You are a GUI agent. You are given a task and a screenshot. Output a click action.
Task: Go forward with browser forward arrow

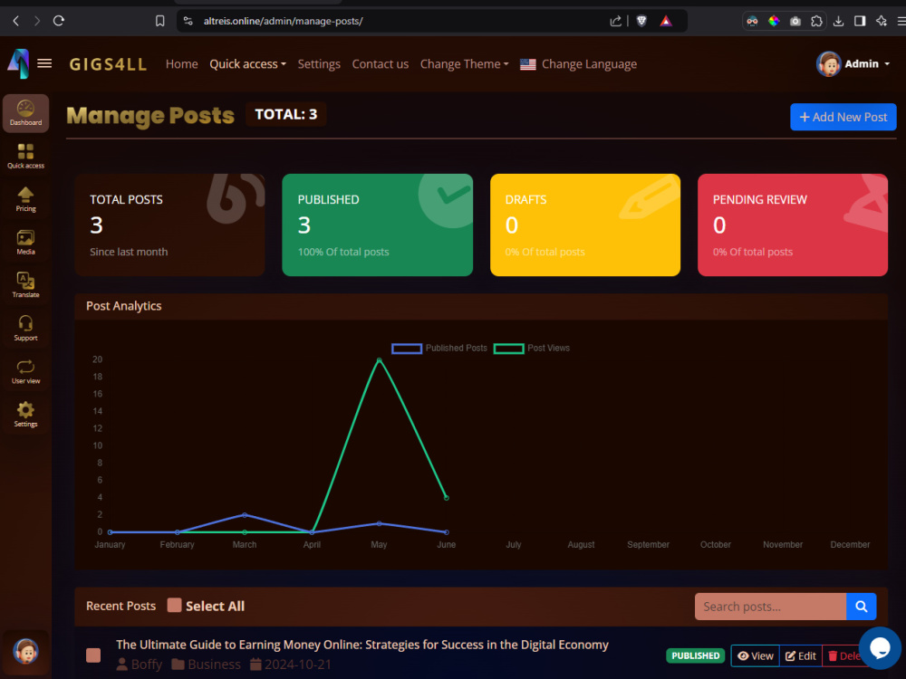[37, 22]
